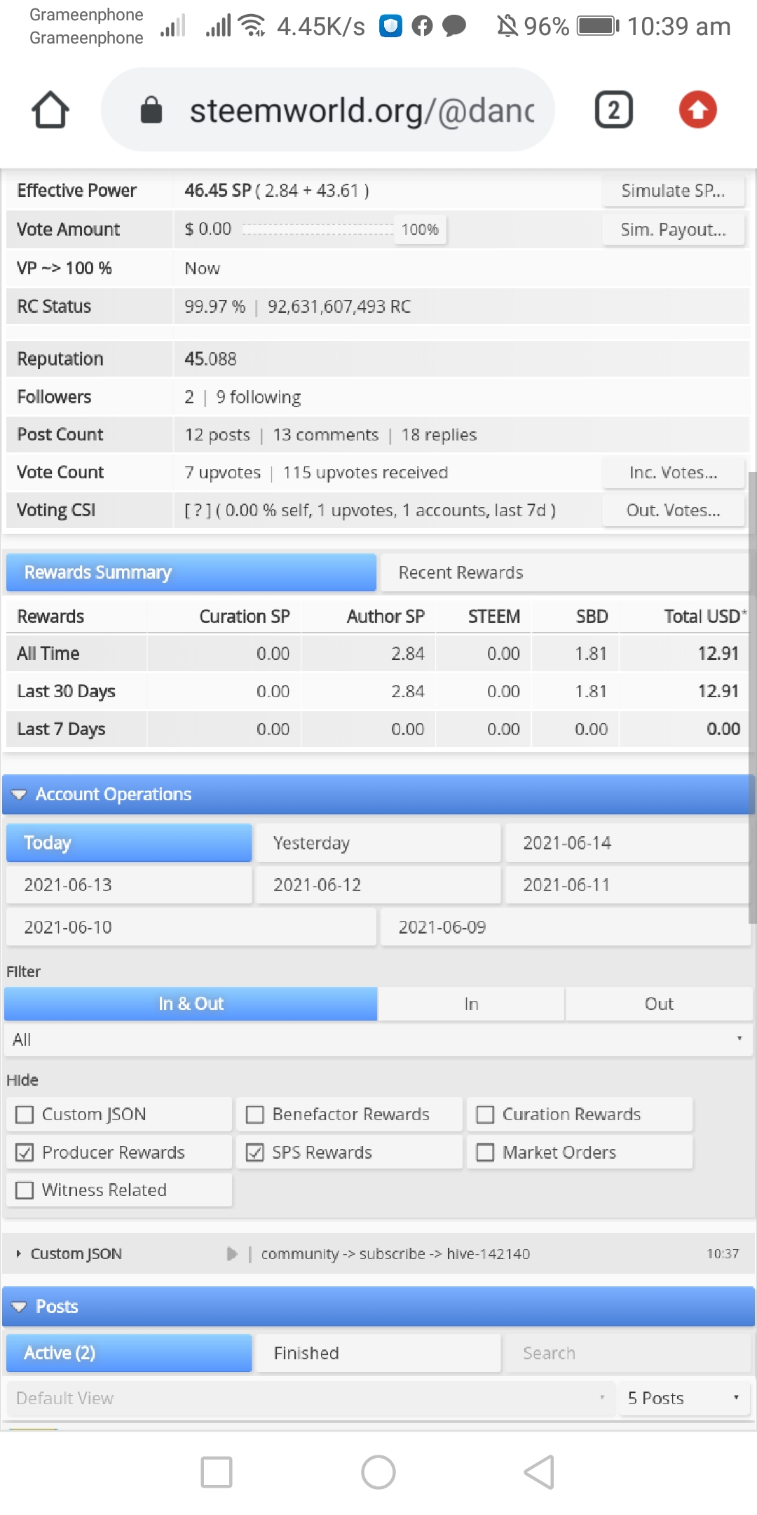Toggle Curation Rewards hide checkbox

point(485,1115)
